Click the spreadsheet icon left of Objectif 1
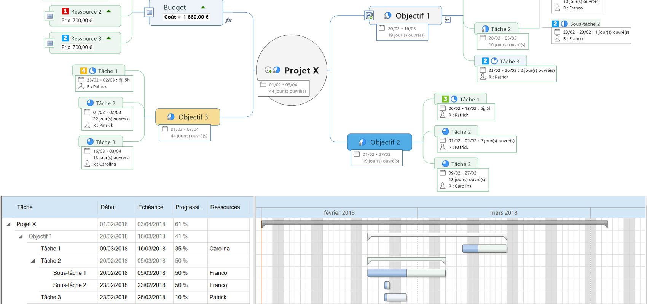Image resolution: width=647 pixels, height=304 pixels. 369,16
